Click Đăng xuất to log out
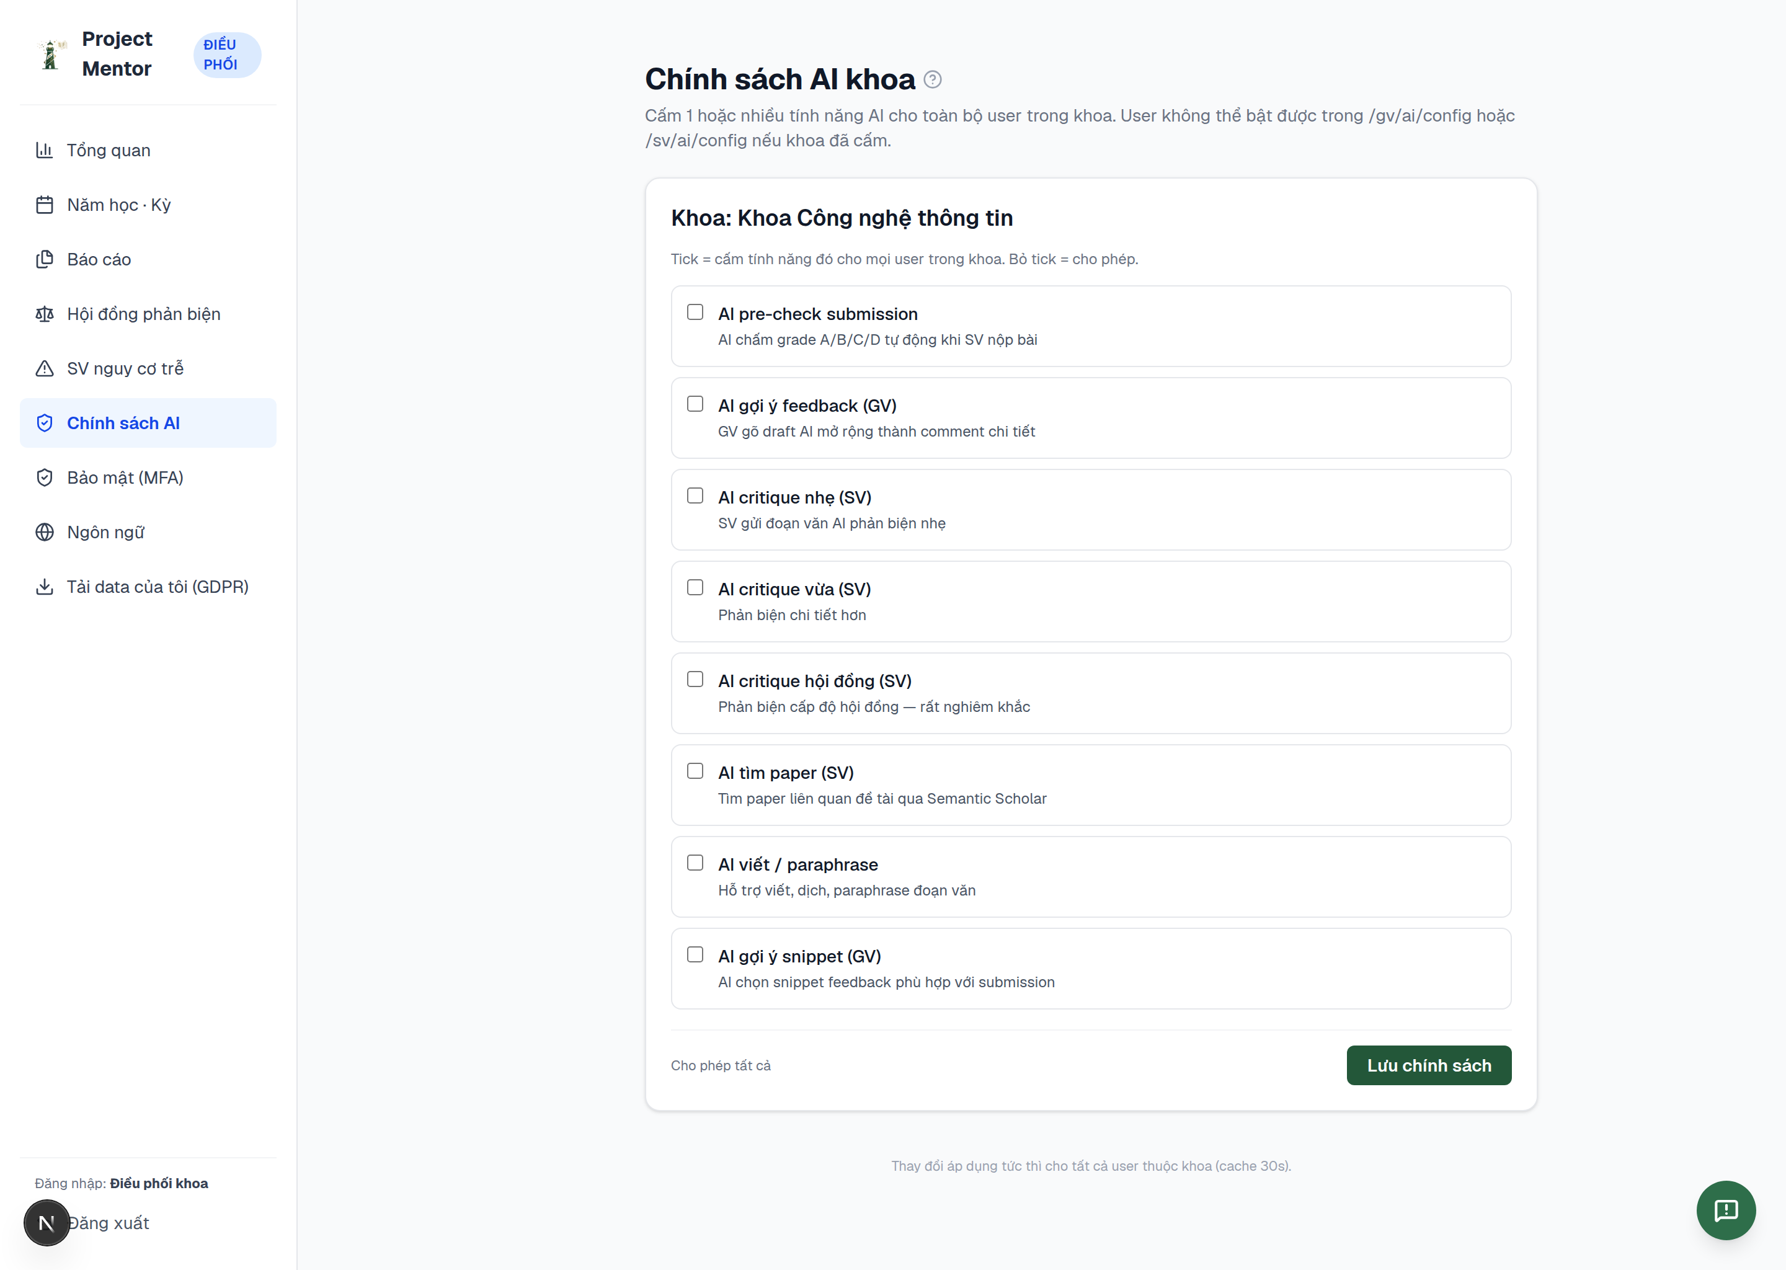 (108, 1223)
